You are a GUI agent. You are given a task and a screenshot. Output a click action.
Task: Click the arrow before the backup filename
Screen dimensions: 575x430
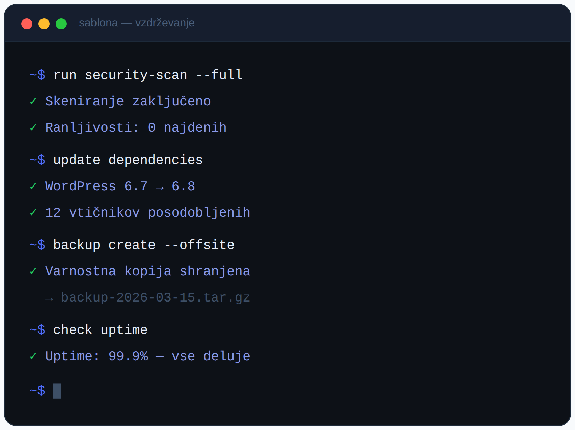49,298
